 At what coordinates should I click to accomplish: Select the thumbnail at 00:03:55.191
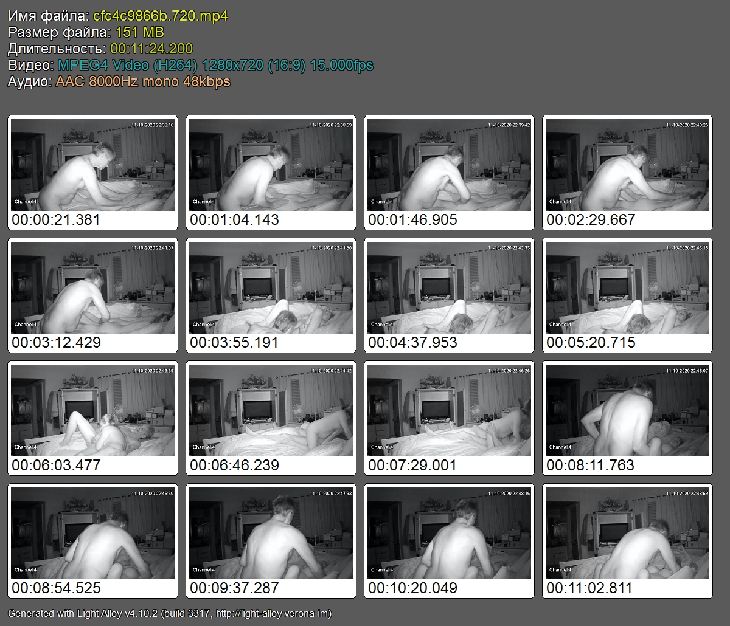271,287
